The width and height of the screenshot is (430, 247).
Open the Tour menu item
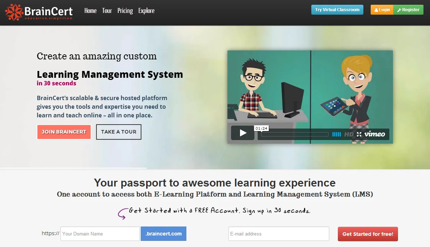(107, 11)
